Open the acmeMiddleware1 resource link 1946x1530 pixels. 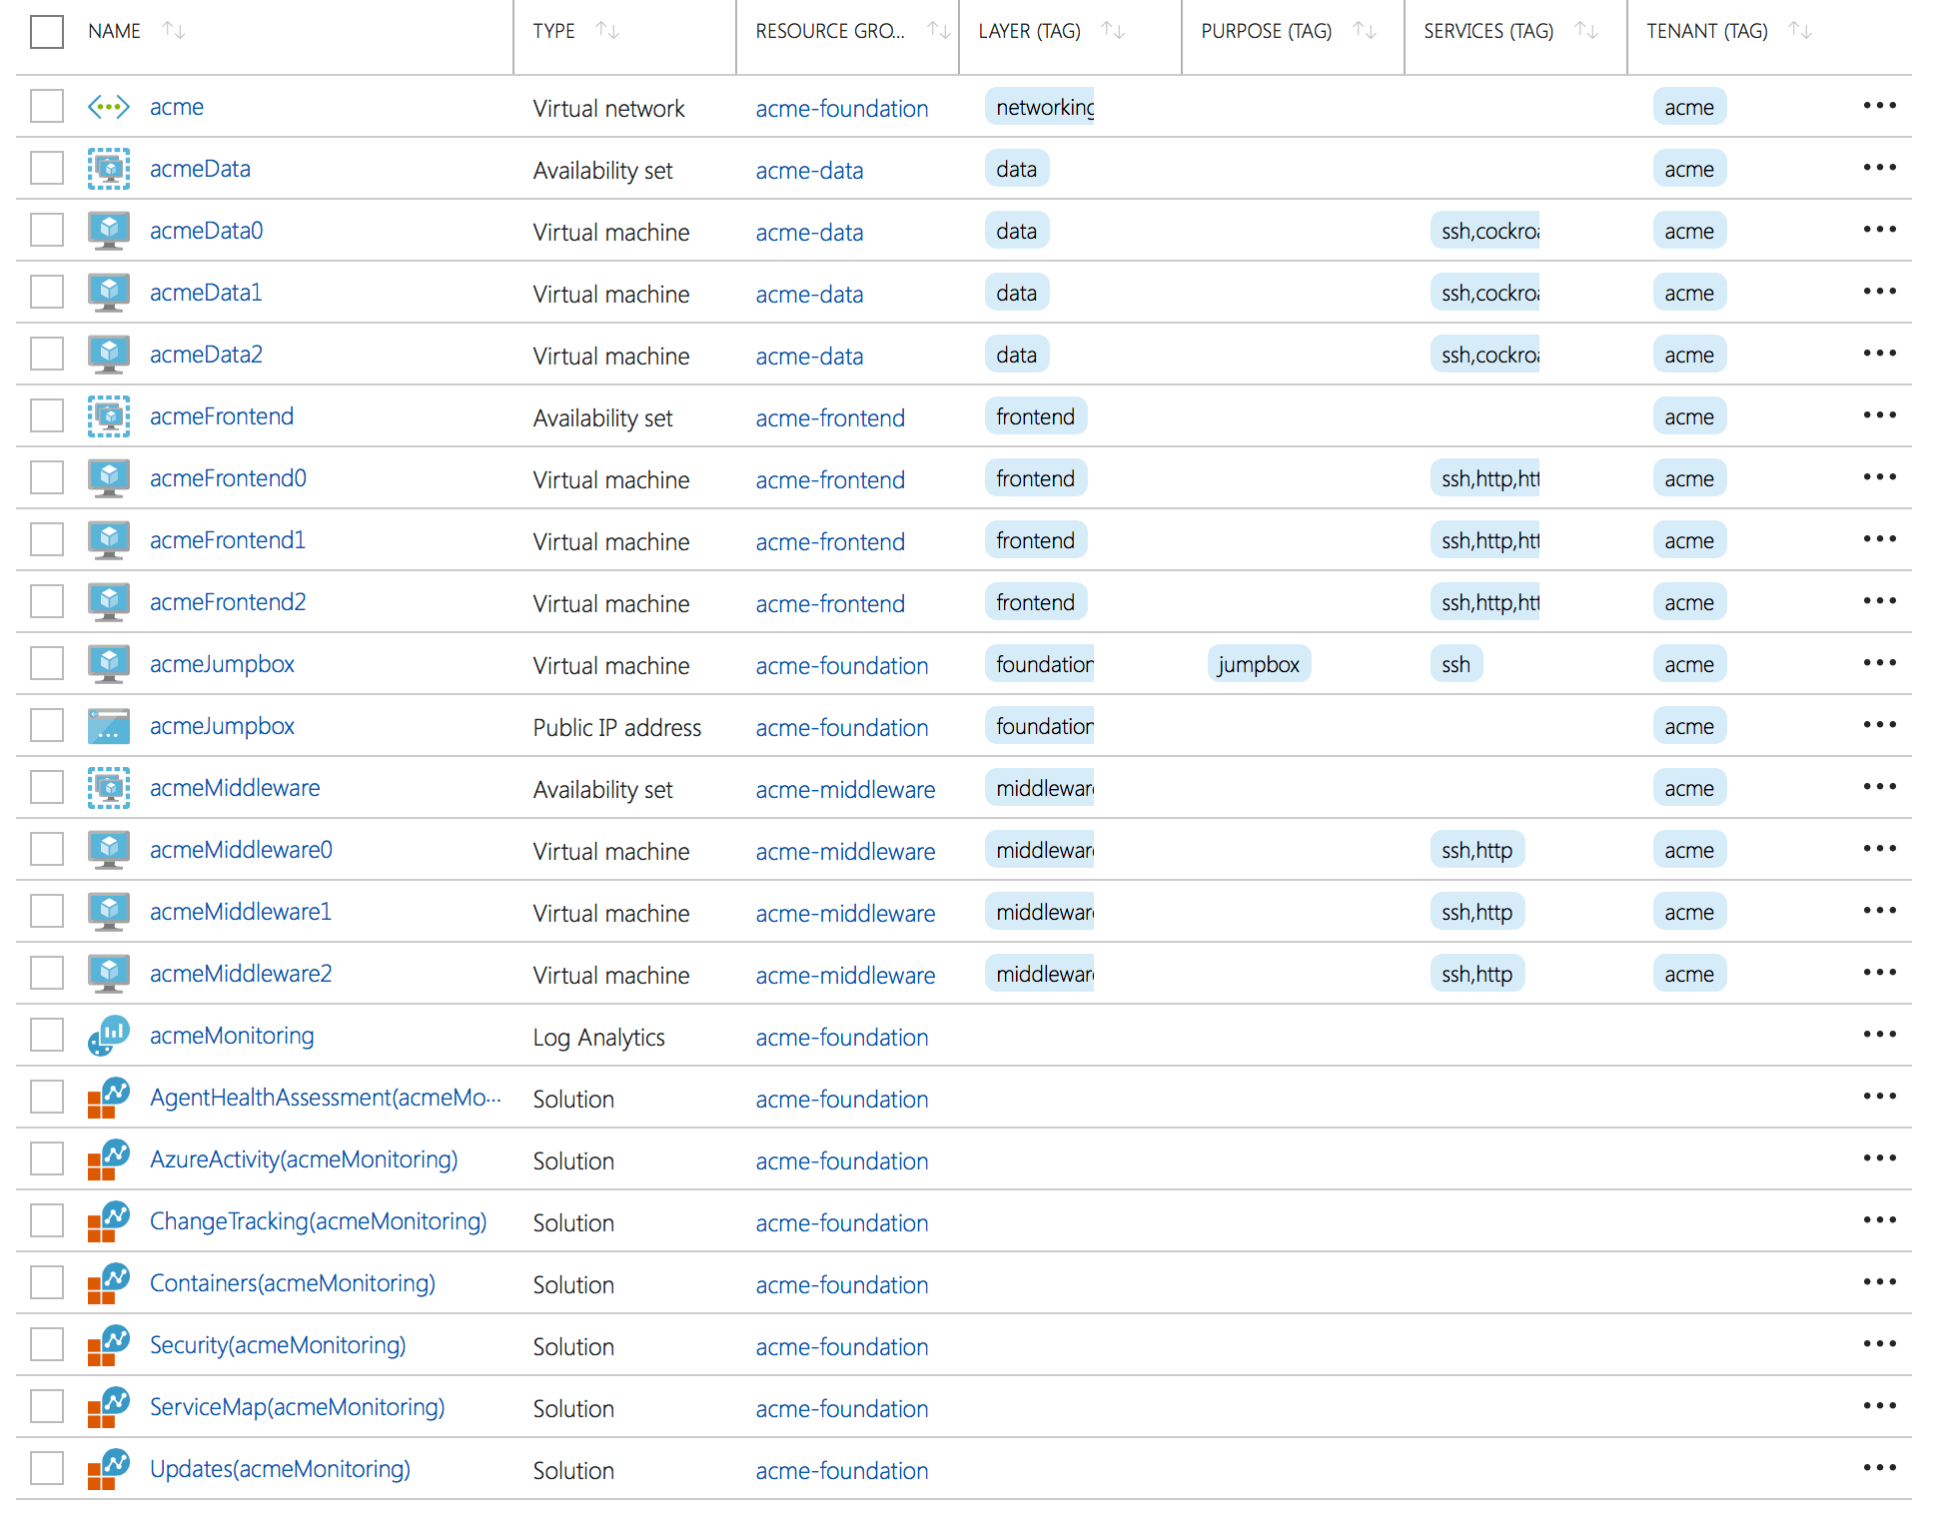[240, 912]
